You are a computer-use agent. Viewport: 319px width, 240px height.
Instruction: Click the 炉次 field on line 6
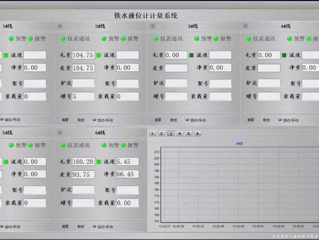[83, 189]
